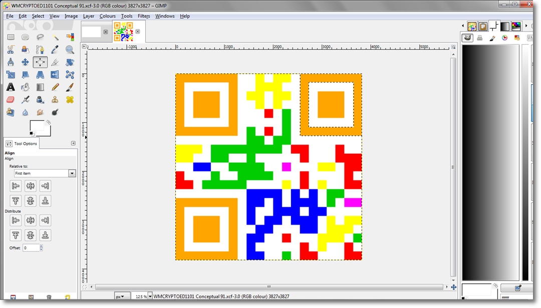The image size is (541, 308).
Task: Select the Bucket Fill tool
Action: click(x=25, y=87)
